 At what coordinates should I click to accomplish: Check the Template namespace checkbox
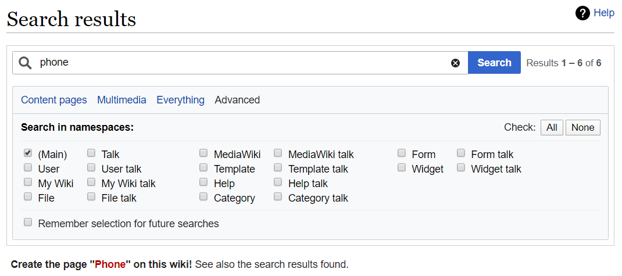(x=203, y=168)
